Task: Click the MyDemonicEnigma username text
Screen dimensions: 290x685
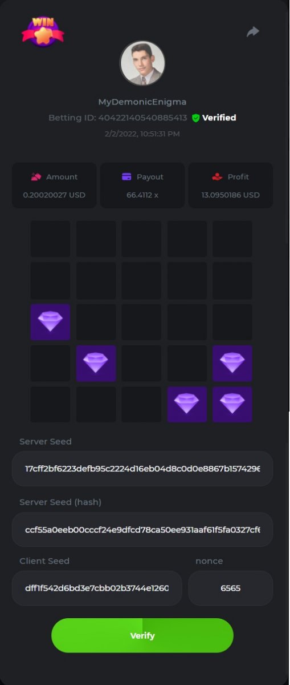Action: click(x=142, y=102)
